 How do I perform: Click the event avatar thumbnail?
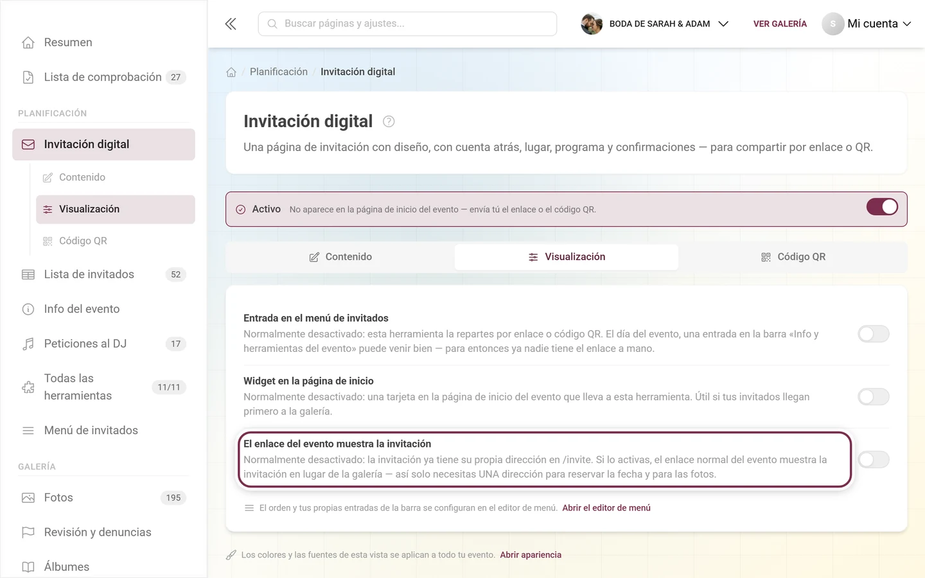pos(592,24)
